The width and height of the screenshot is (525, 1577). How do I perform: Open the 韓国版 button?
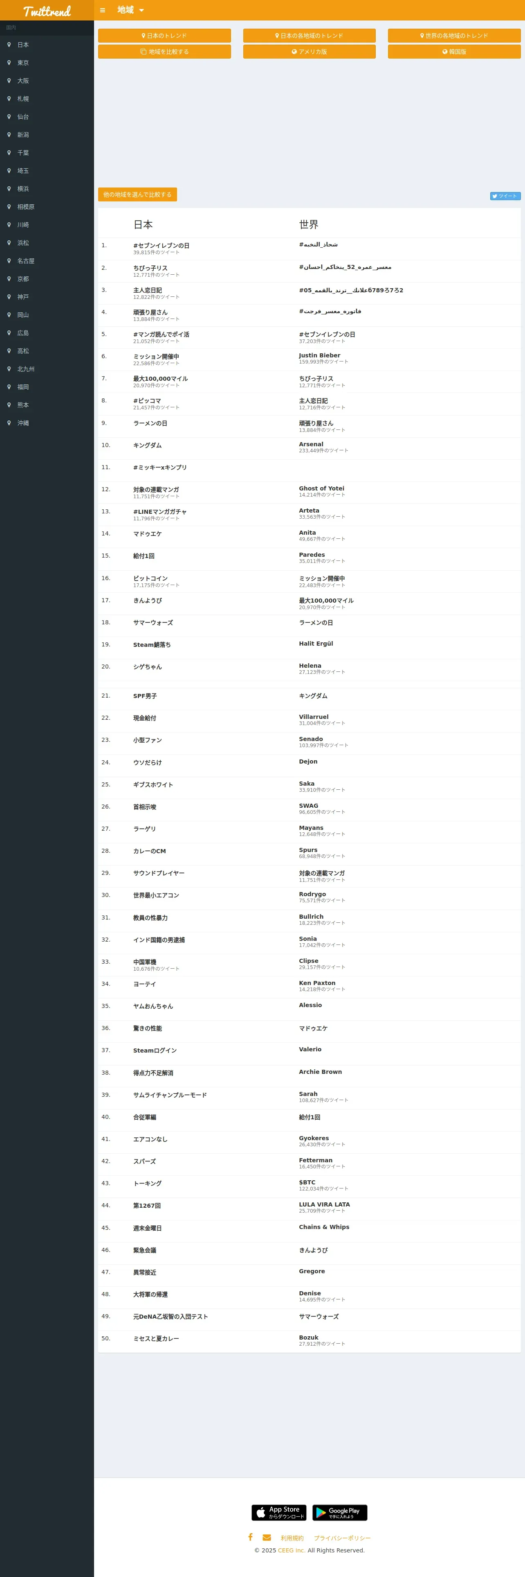[454, 52]
